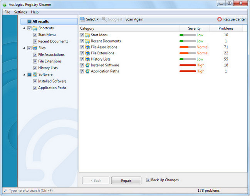The width and height of the screenshot is (250, 196).
Task: Open the Rescue Center link
Action: 232,19
